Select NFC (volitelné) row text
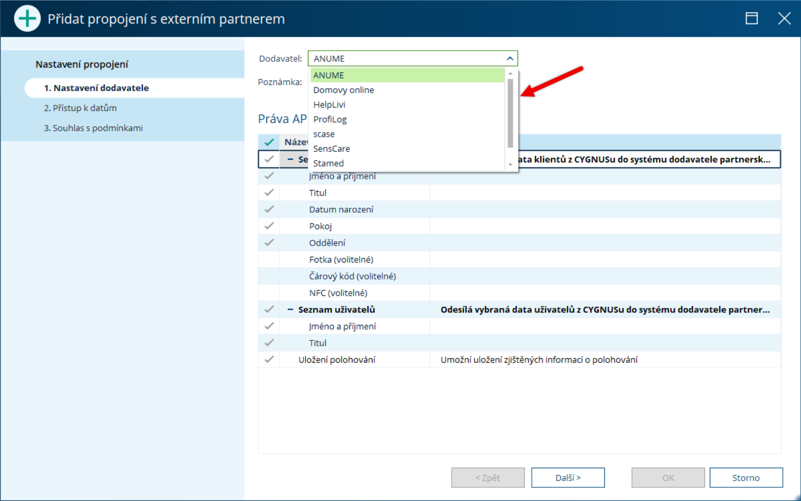 [x=338, y=293]
